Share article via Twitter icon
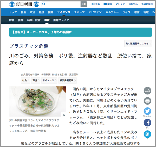Screen dimensions: 156x147 [x=147, y=111]
